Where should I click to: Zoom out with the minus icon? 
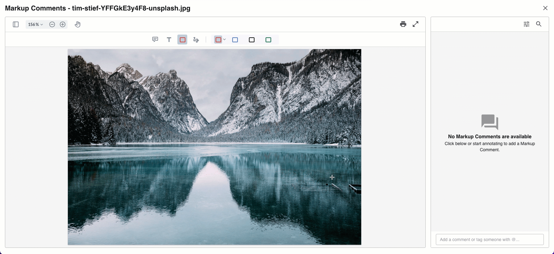[52, 24]
